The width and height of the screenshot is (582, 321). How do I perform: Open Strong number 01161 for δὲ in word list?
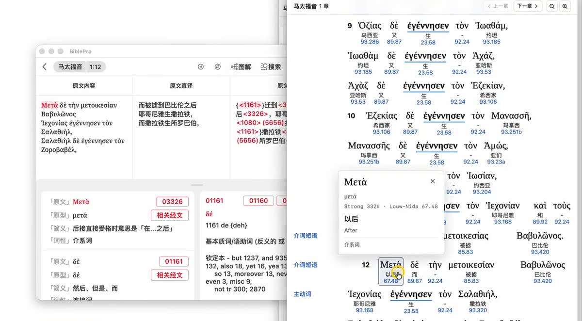click(x=174, y=261)
